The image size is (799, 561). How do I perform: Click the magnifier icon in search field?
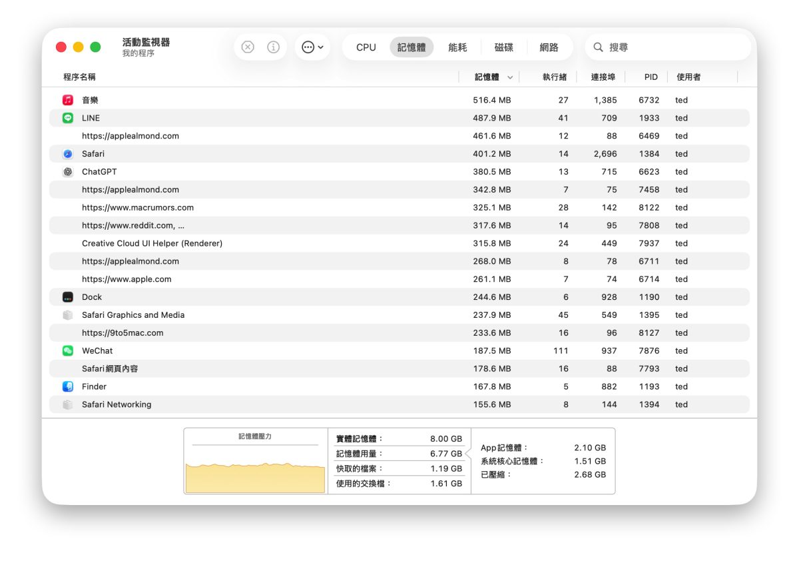(598, 47)
